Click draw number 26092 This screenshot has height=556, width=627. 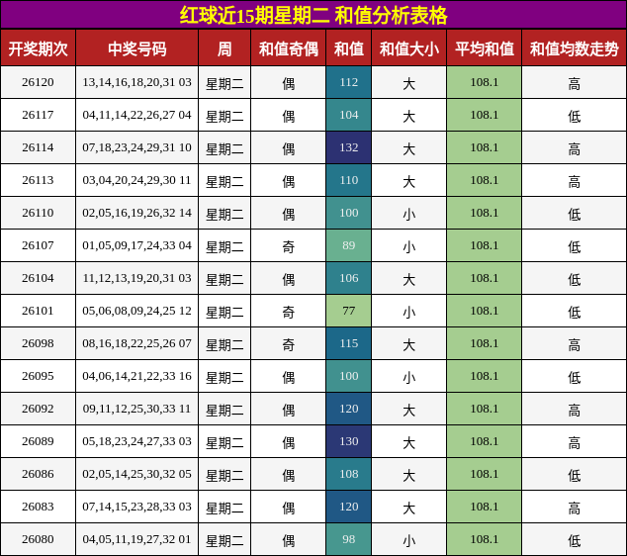click(x=38, y=409)
